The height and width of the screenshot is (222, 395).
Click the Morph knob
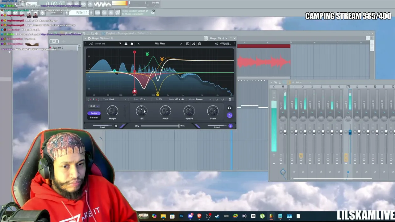[112, 111]
